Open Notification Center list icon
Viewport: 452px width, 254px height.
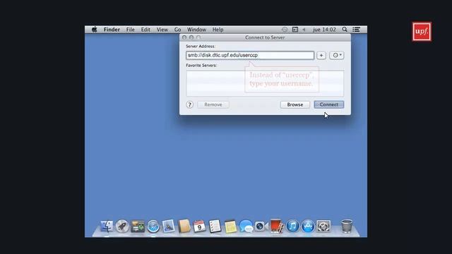click(357, 30)
